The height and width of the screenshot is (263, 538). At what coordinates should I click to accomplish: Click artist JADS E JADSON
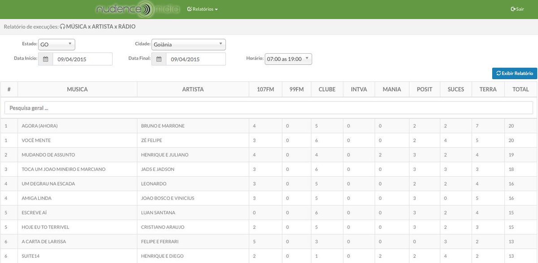(x=157, y=170)
